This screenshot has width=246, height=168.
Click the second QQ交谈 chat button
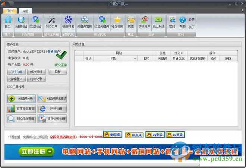(x=134, y=135)
